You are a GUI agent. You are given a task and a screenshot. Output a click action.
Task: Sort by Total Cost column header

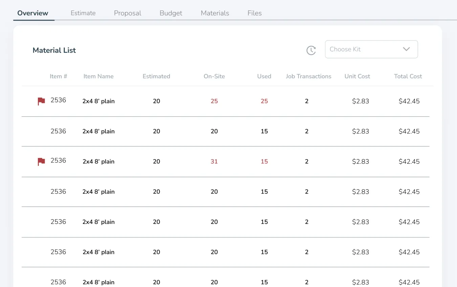click(408, 76)
